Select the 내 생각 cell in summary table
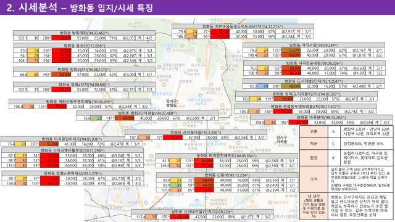 (x=314, y=206)
